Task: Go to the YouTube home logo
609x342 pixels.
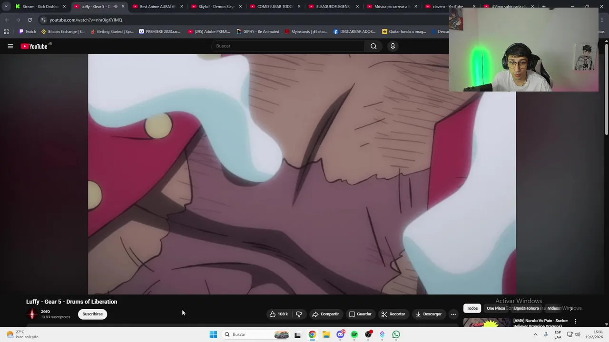Action: coord(34,46)
